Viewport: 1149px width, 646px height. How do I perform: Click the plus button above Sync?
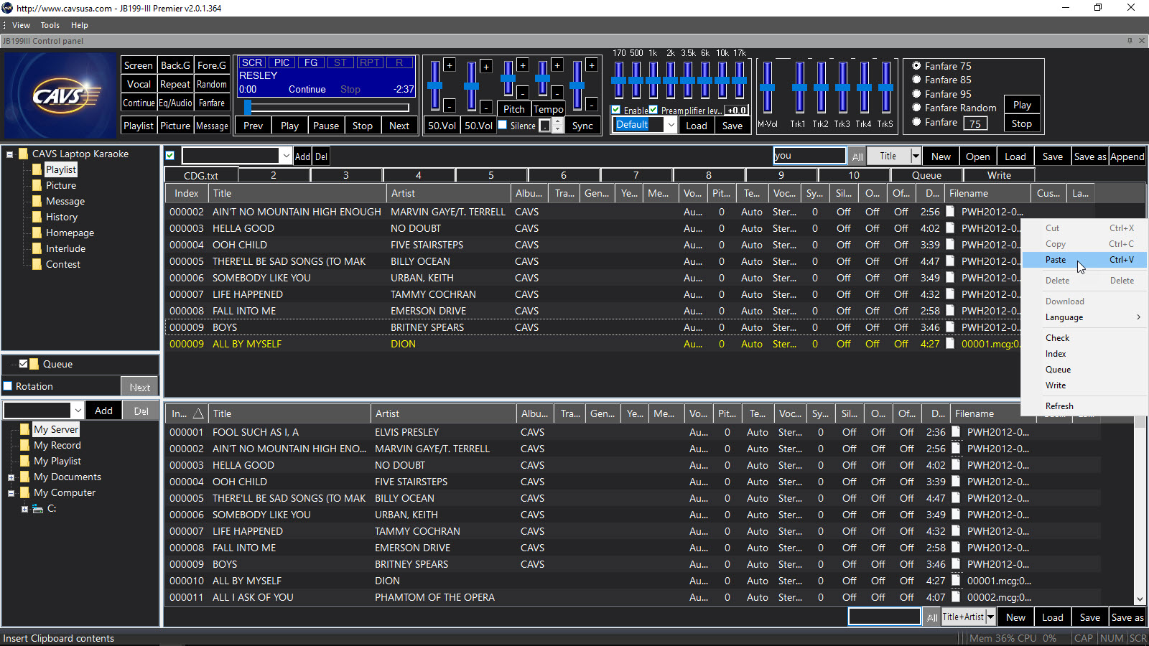pyautogui.click(x=592, y=65)
